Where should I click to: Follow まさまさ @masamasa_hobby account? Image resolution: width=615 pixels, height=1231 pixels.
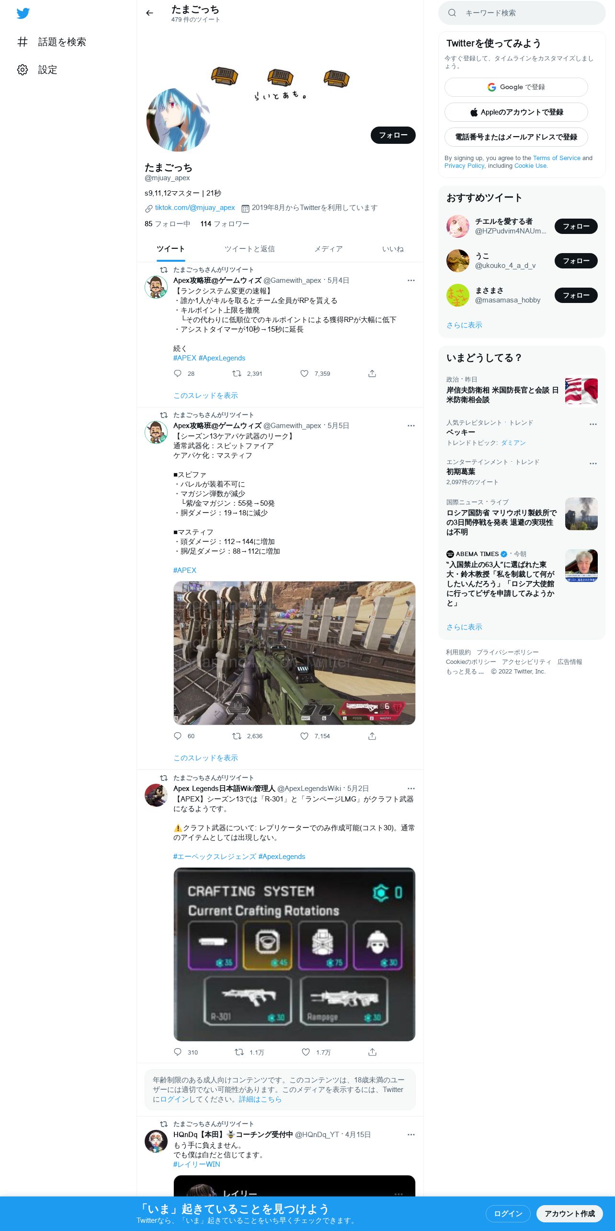click(576, 295)
